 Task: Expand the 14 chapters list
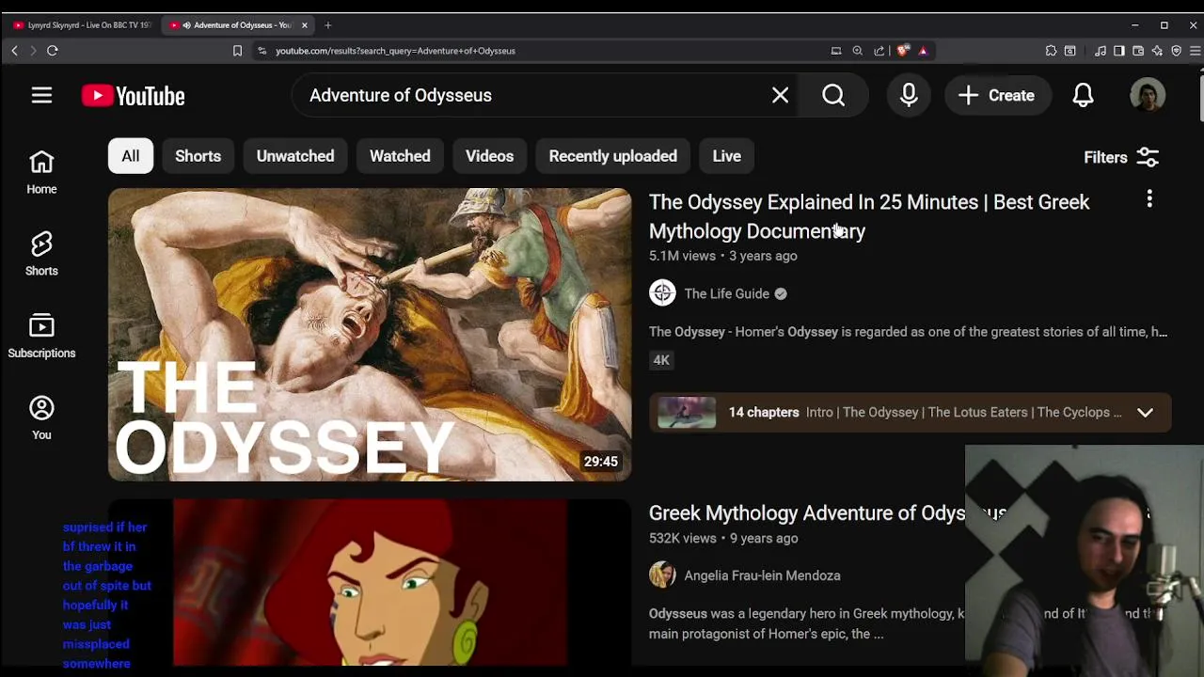(x=1145, y=413)
